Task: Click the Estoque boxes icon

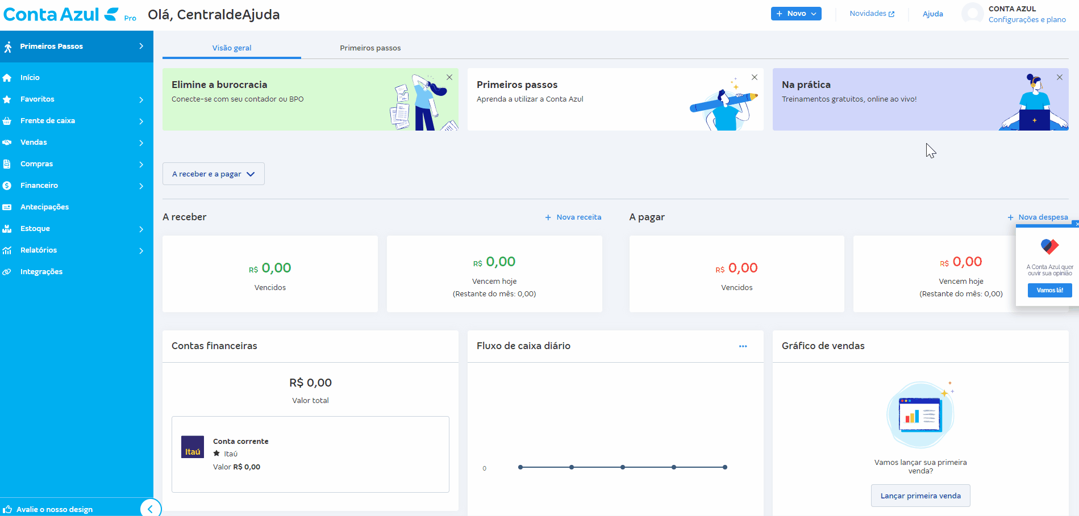Action: point(7,229)
